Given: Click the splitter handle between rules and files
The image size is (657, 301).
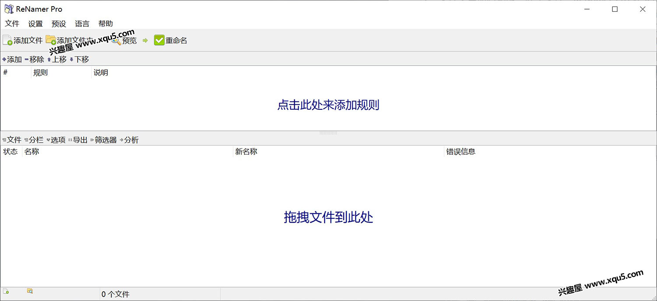Looking at the screenshot, I should [328, 133].
